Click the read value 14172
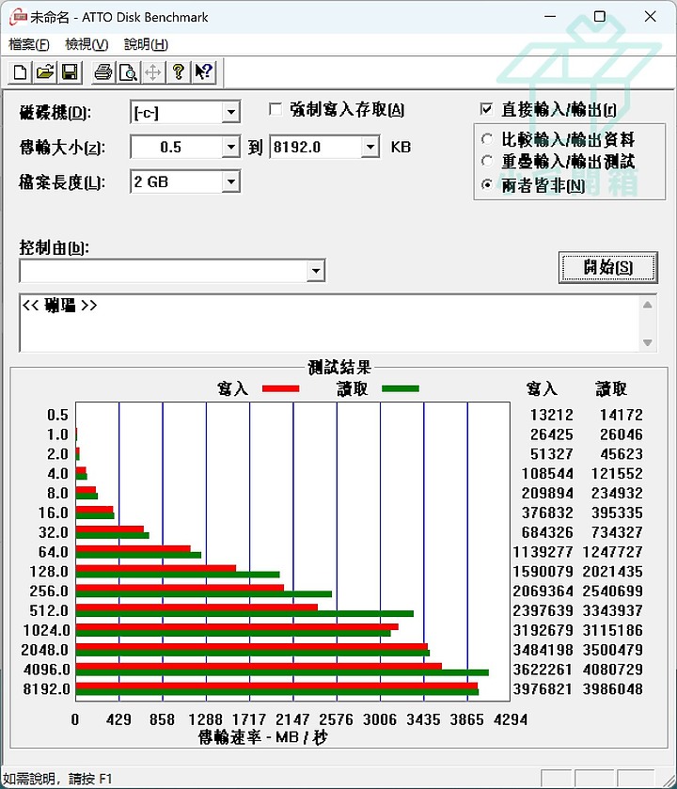The image size is (677, 789). click(622, 415)
